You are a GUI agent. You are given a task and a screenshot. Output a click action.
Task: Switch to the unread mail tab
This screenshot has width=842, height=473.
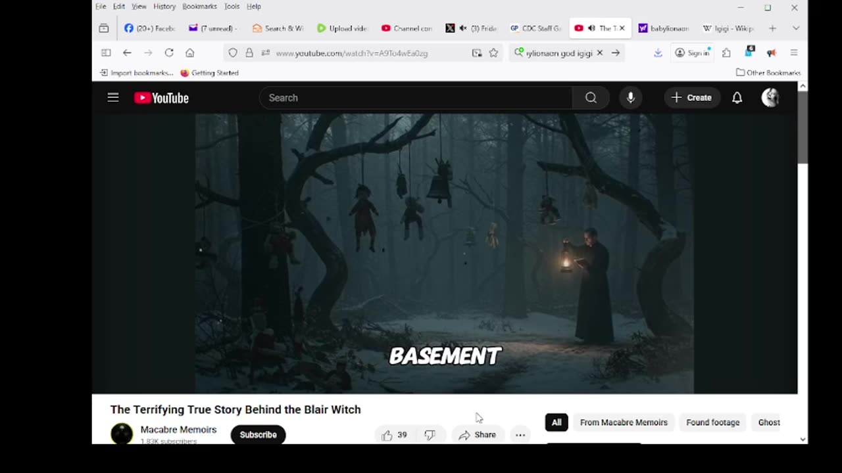click(x=213, y=28)
